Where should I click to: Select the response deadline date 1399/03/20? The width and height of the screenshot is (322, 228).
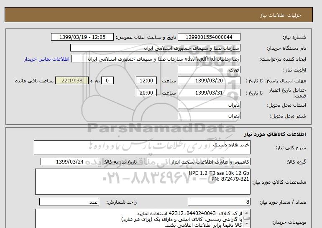(209, 80)
